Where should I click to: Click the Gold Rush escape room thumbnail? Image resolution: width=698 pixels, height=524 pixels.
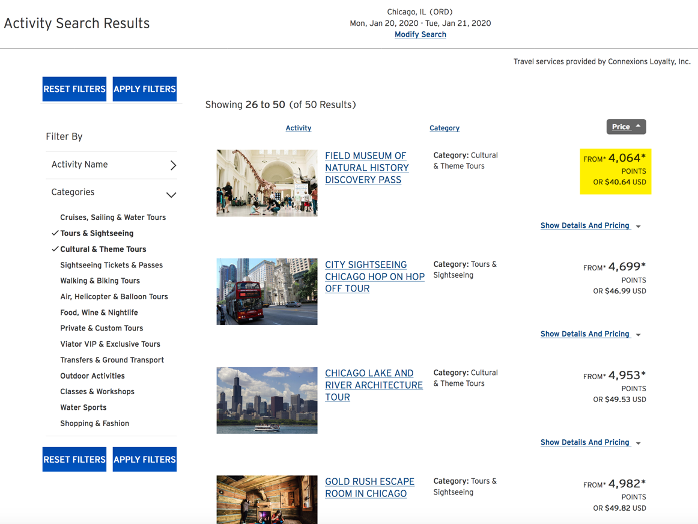267,499
